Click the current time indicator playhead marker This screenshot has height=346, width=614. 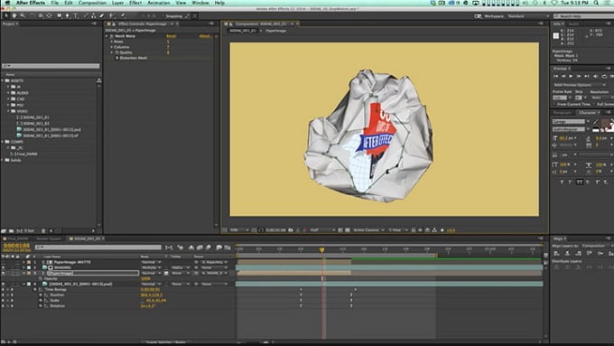321,250
